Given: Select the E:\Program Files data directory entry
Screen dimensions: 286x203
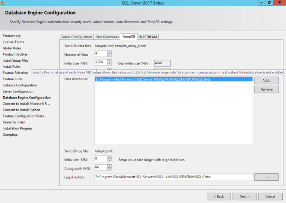Looking at the screenshot, I should (x=174, y=80).
